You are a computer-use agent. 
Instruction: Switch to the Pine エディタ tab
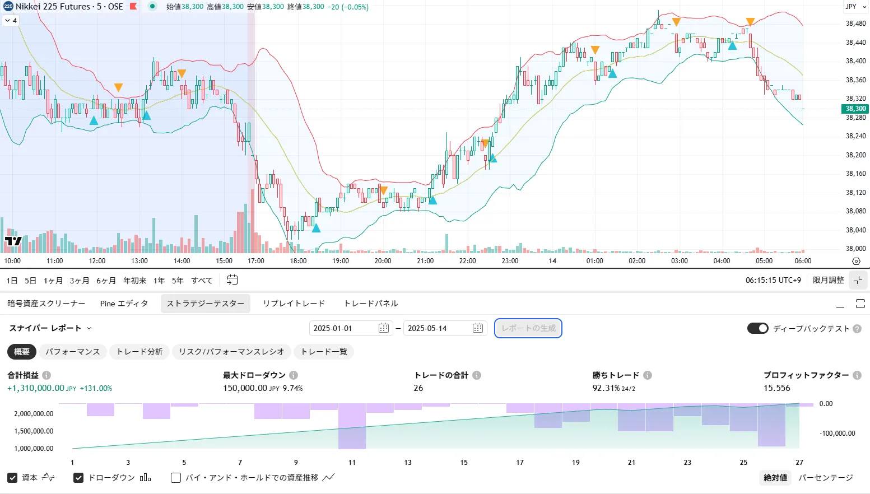[124, 304]
